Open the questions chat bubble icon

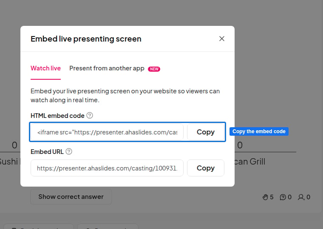(283, 197)
